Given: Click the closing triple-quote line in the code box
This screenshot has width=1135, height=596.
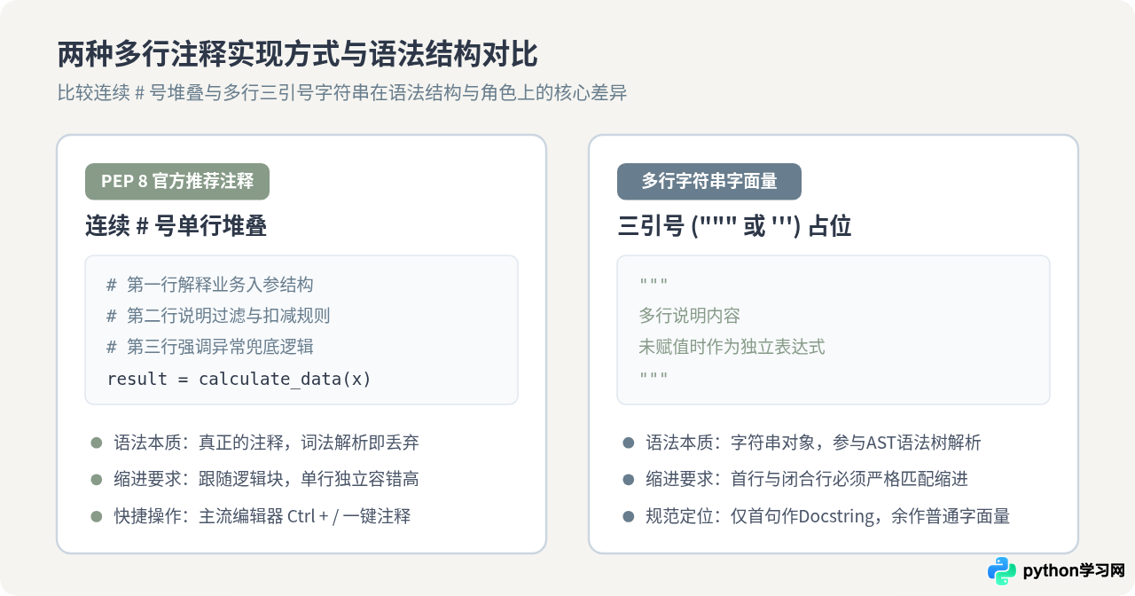Looking at the screenshot, I should (654, 378).
